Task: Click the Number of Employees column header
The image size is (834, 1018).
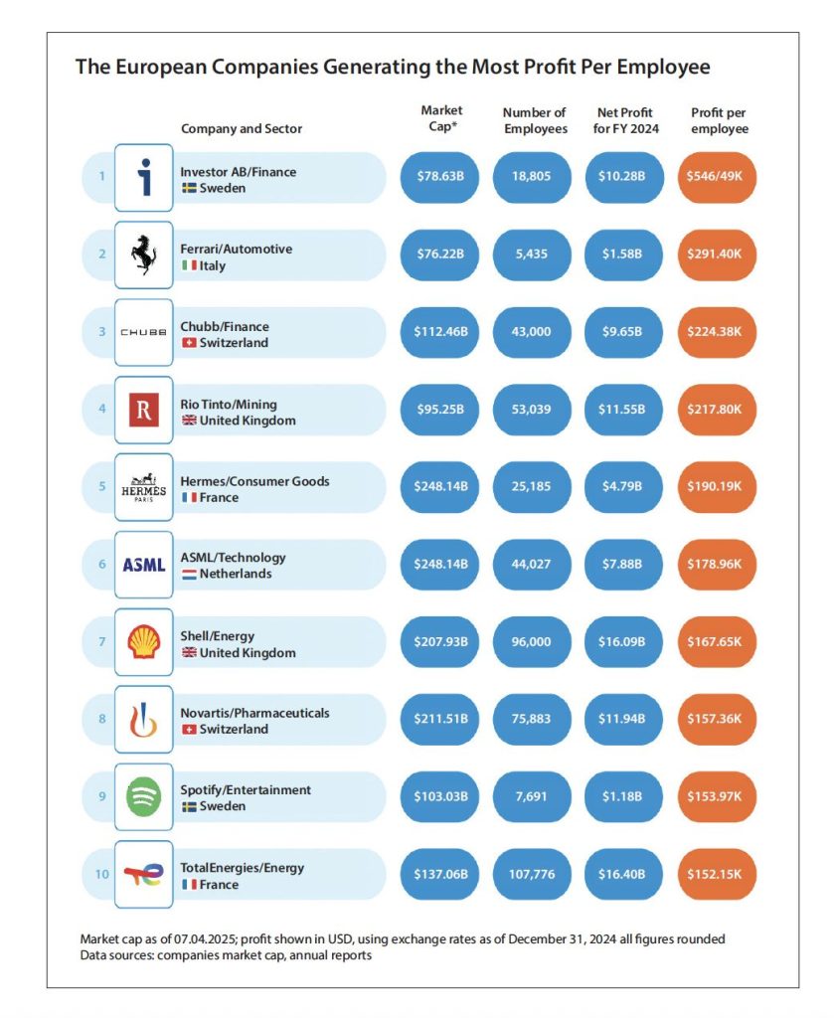Action: (535, 120)
